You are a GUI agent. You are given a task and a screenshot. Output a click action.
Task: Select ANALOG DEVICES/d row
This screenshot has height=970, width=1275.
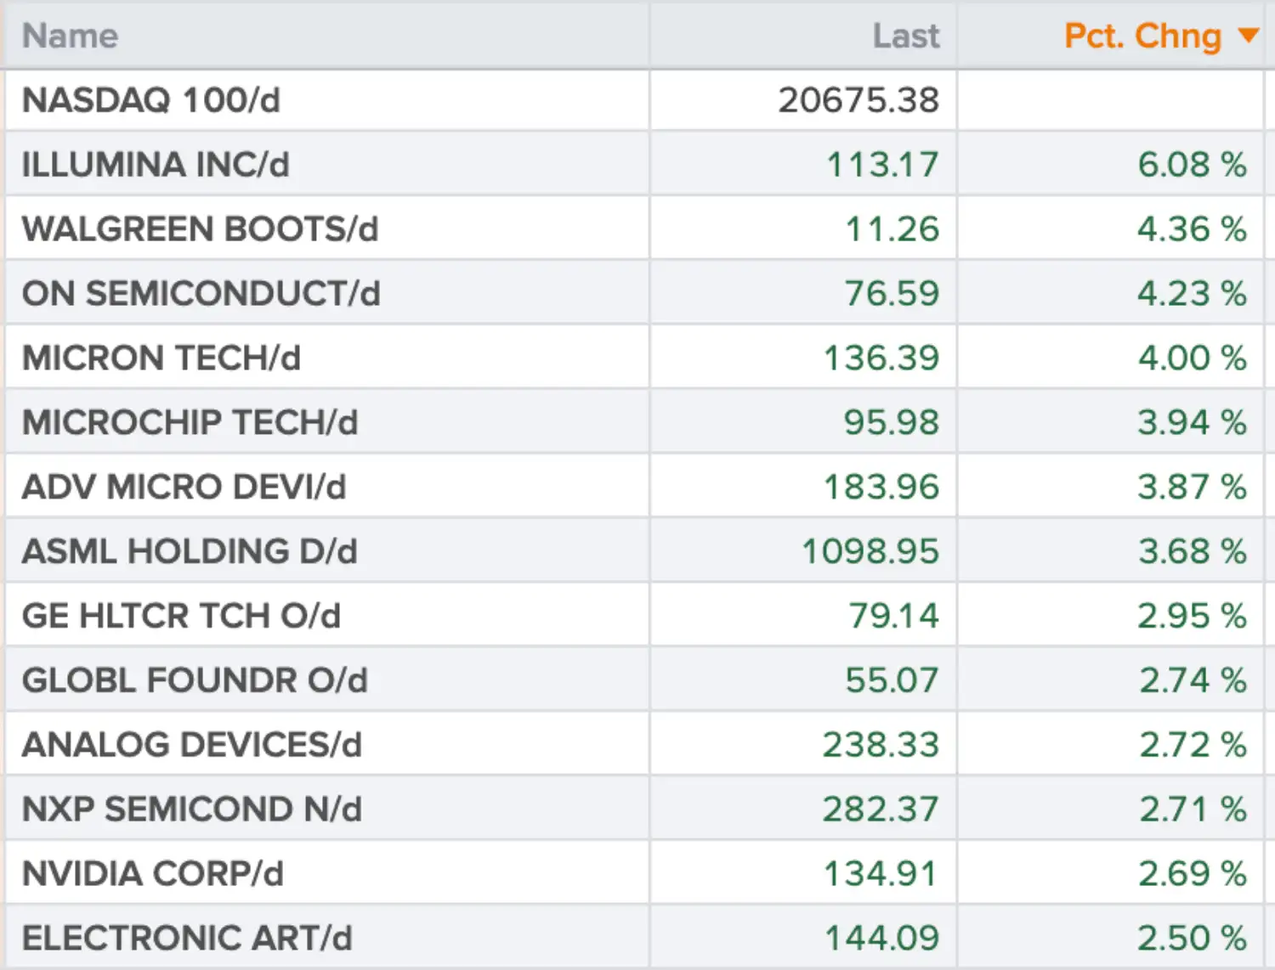coord(635,745)
